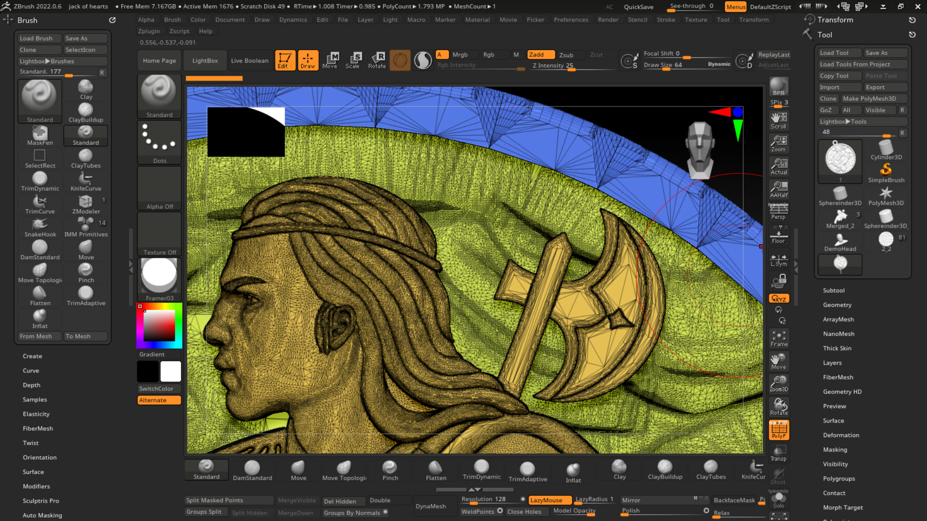Choose the ZModeler brush
The width and height of the screenshot is (927, 521).
pos(86,205)
